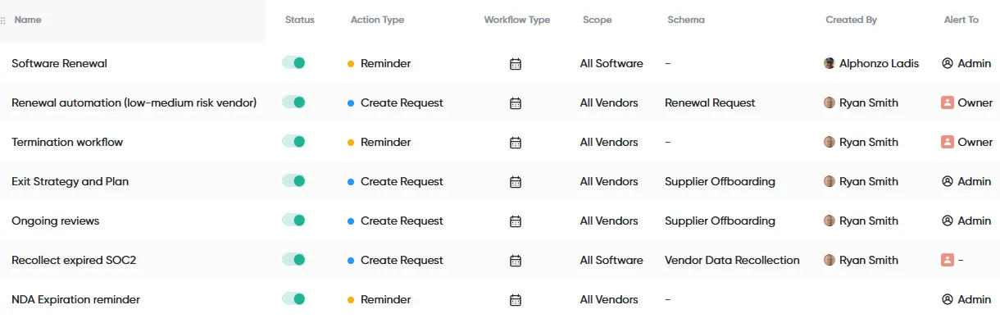Viewport: 1000px width, 323px height.
Task: Click Owner badge icon in Termination workflow row
Action: coord(948,142)
